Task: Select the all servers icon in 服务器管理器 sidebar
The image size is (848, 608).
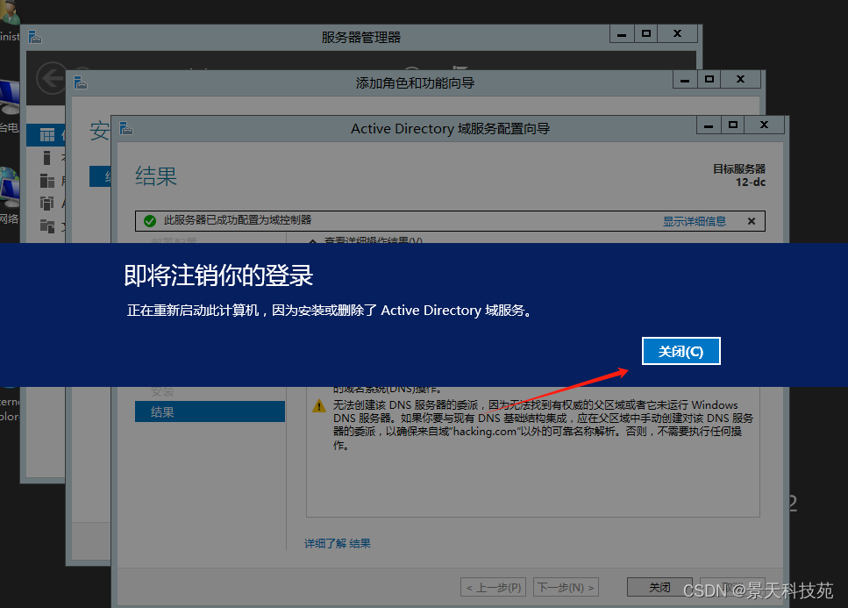Action: click(x=47, y=180)
